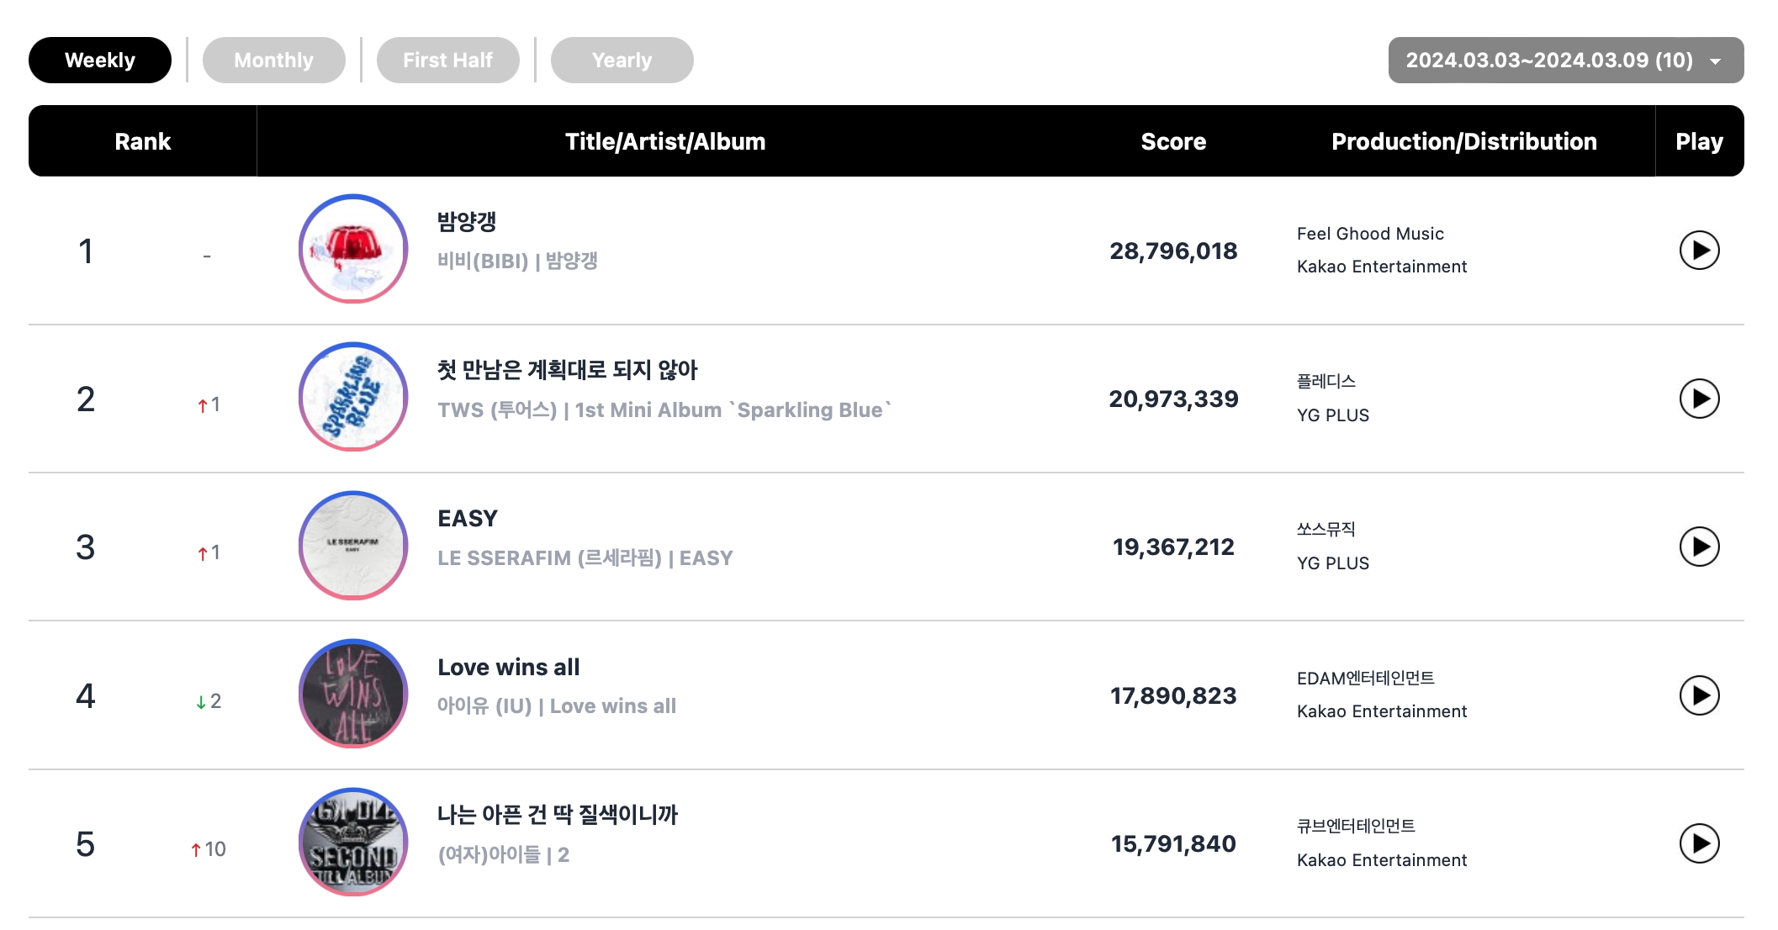
Task: Play the TWS Sparkling Blue song
Action: point(1699,399)
